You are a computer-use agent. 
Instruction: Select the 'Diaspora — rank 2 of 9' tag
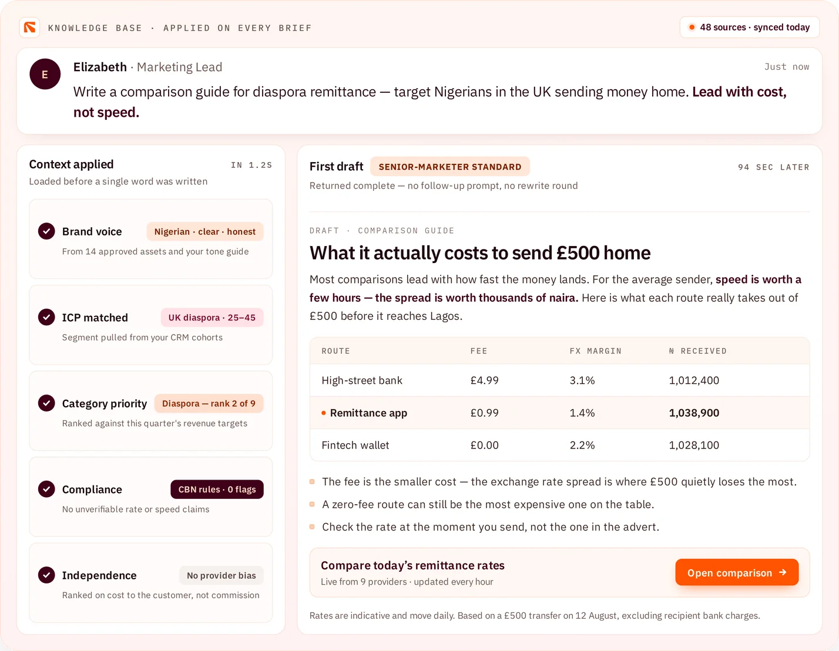coord(209,404)
